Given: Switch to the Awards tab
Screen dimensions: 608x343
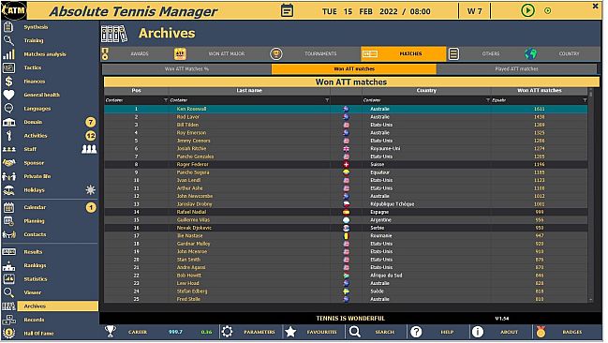Looking at the screenshot, I should (x=135, y=53).
